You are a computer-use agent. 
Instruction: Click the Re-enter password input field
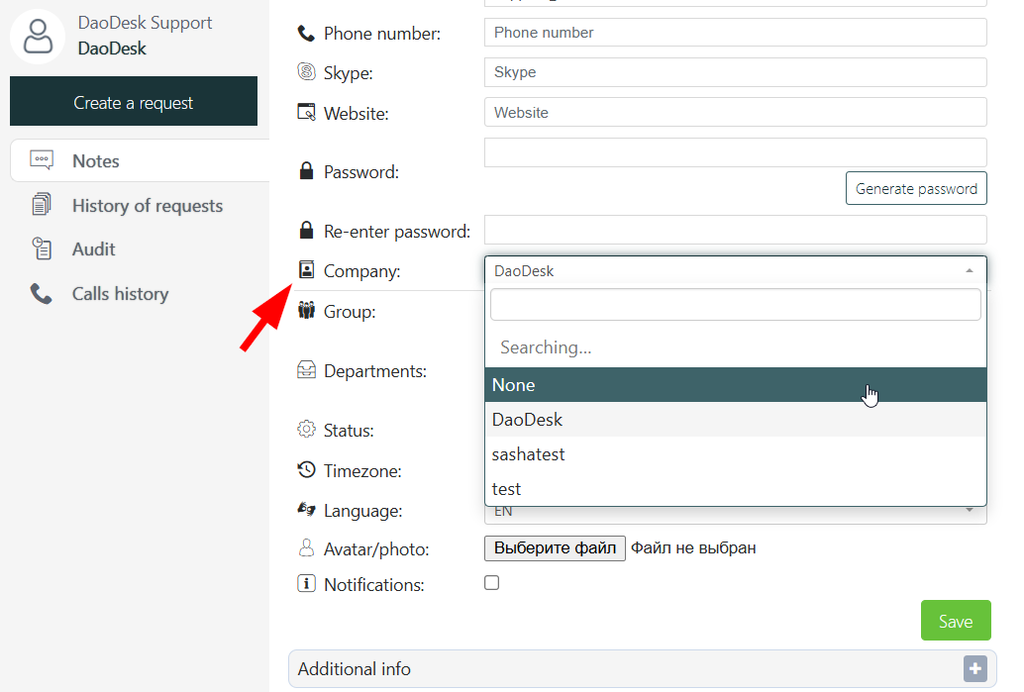click(x=736, y=231)
